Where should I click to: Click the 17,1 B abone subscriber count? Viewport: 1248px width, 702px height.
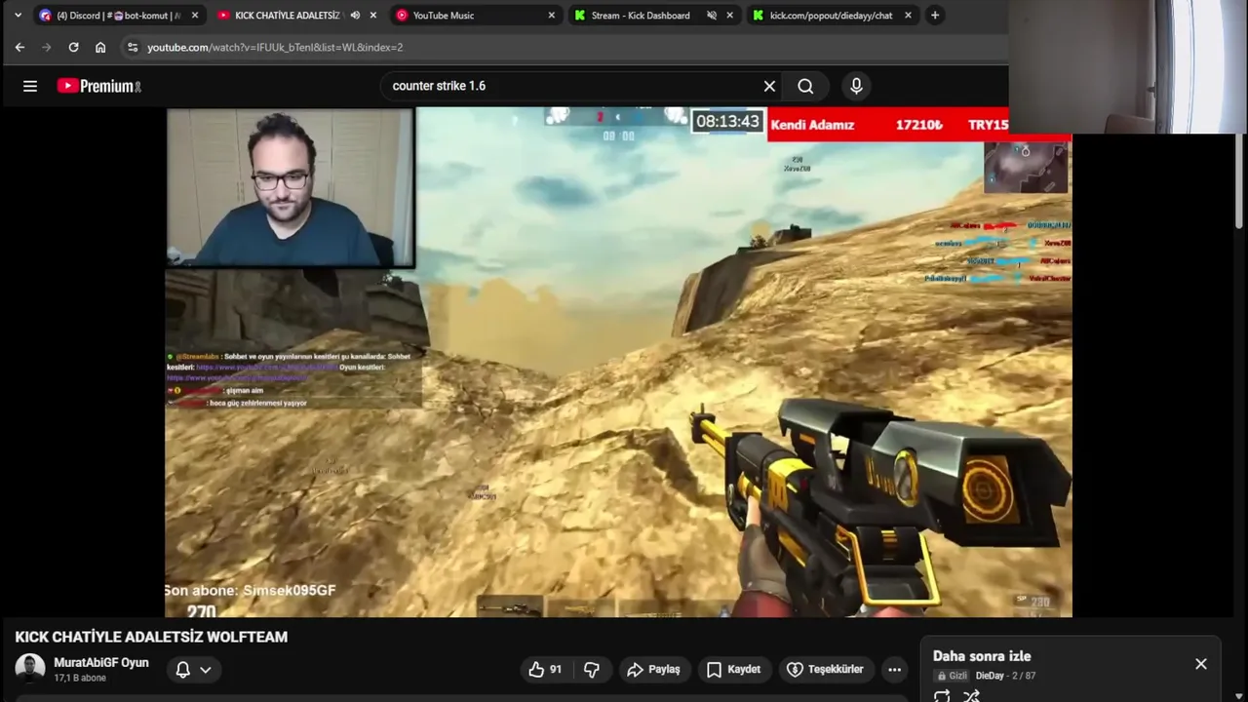[80, 678]
